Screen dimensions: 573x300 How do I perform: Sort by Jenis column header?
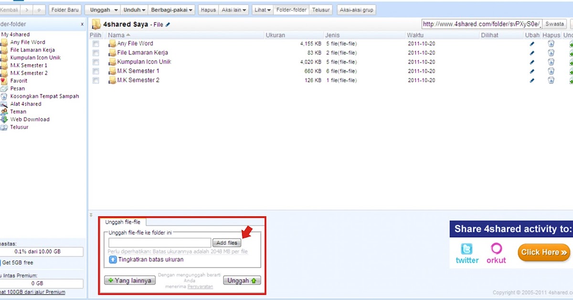pyautogui.click(x=332, y=35)
